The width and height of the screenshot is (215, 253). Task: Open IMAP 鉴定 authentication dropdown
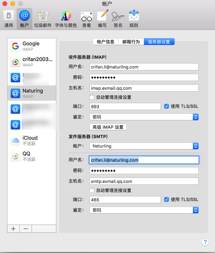pos(144,117)
